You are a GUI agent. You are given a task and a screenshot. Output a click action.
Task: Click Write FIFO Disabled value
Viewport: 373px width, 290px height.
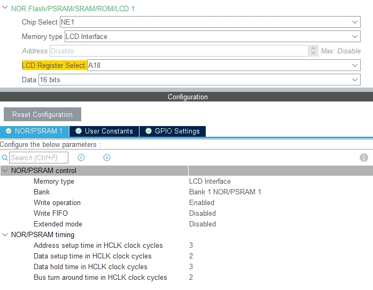click(203, 213)
